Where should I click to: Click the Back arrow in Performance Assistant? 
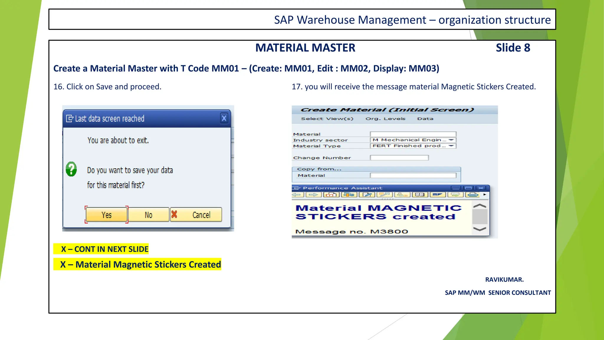[x=298, y=195]
